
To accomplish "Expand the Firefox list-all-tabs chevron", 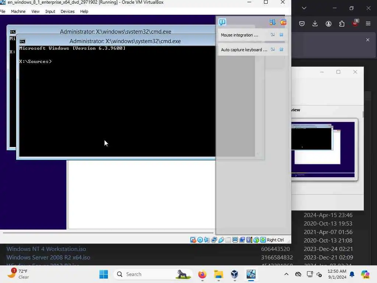I will click(x=304, y=8).
